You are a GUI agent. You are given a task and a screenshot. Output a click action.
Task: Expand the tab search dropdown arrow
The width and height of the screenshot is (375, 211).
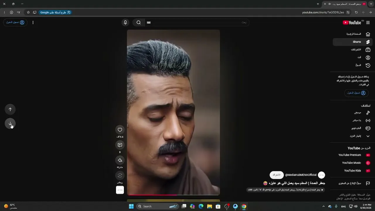click(371, 4)
